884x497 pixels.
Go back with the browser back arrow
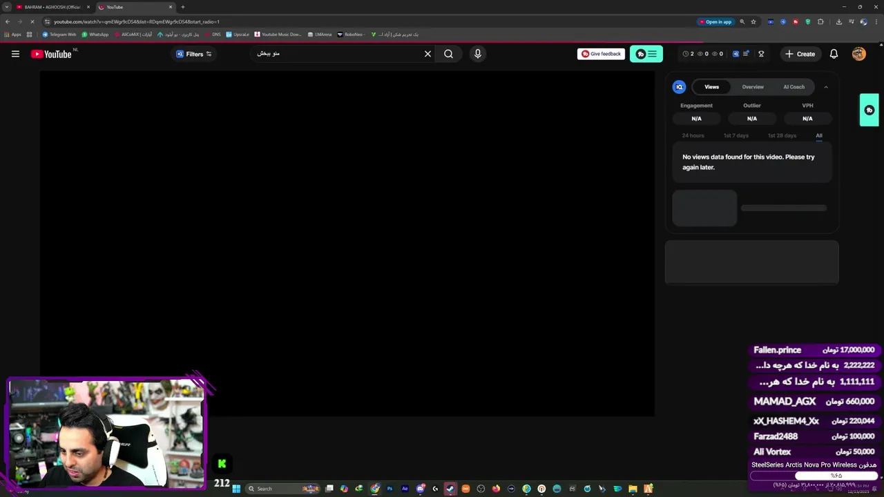(7, 21)
